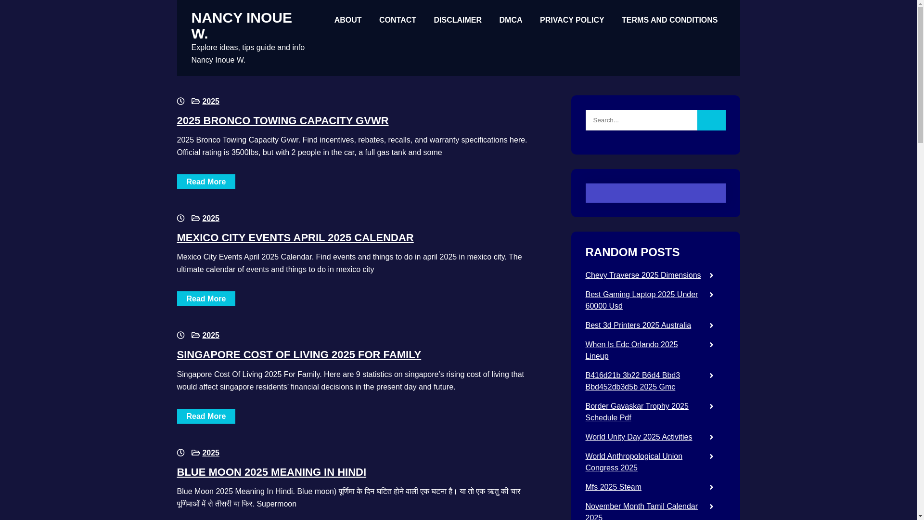Click the 2025 category above the Bronco post
Image resolution: width=924 pixels, height=520 pixels.
(211, 102)
